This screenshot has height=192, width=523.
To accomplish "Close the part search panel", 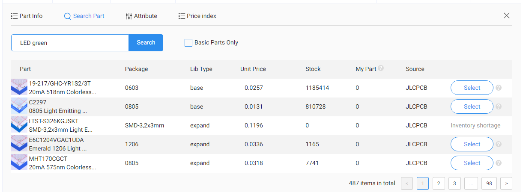I will point(507,15).
